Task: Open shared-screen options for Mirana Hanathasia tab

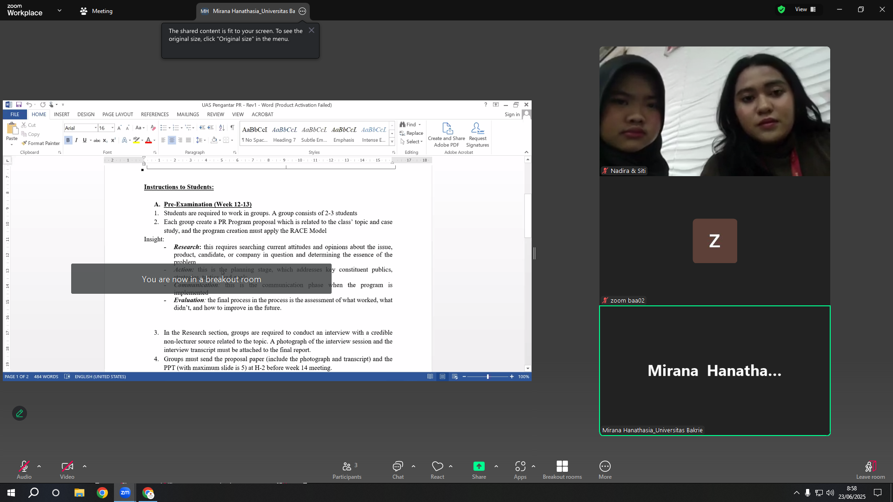Action: pos(302,11)
